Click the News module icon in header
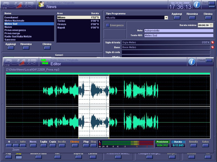 click(x=41, y=4)
